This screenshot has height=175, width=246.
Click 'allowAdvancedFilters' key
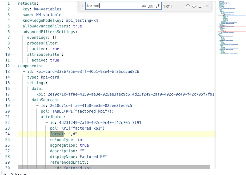[x=45, y=26]
